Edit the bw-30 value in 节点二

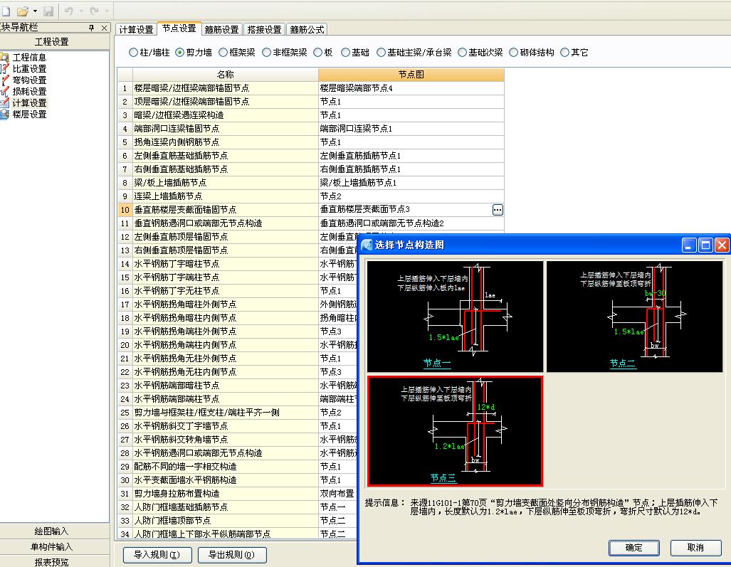656,293
